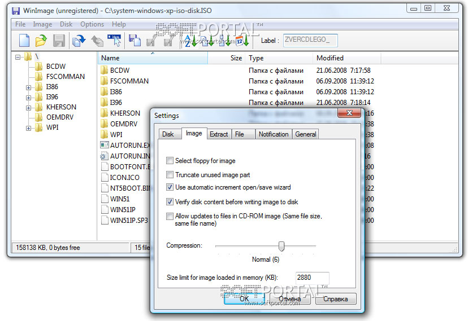
Task: Open the Notification tab in Settings
Action: [274, 134]
